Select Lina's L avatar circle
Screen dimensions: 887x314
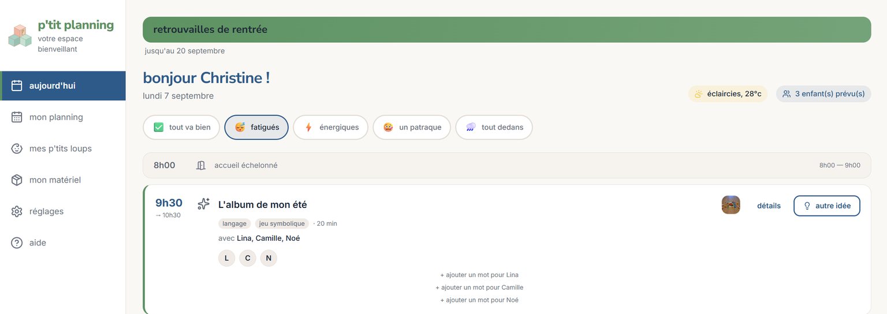click(x=226, y=258)
